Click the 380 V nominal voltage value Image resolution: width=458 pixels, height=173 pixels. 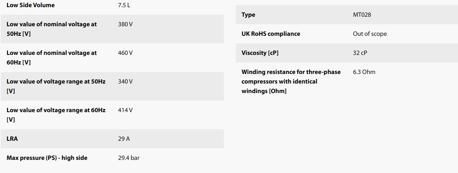pos(125,25)
